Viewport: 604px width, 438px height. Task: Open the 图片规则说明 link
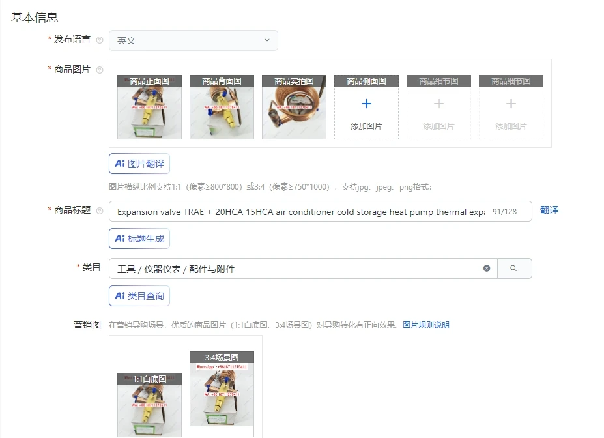426,325
